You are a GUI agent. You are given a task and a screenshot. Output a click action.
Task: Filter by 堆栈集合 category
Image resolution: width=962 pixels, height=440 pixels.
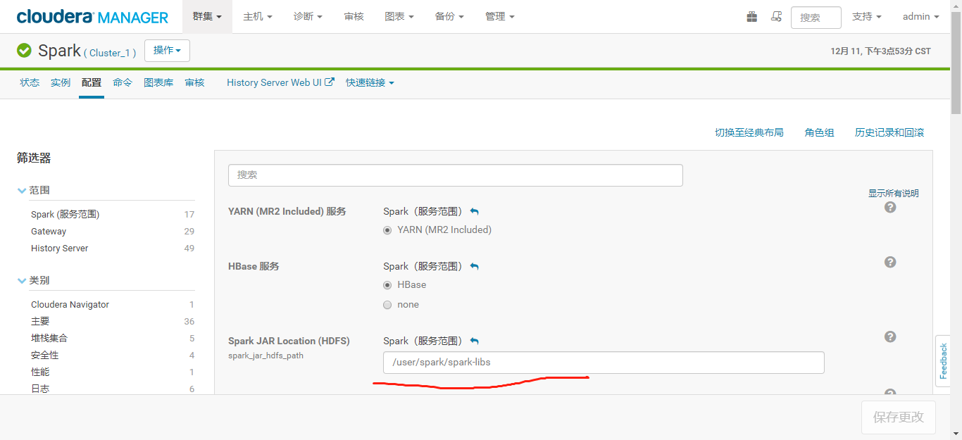49,338
